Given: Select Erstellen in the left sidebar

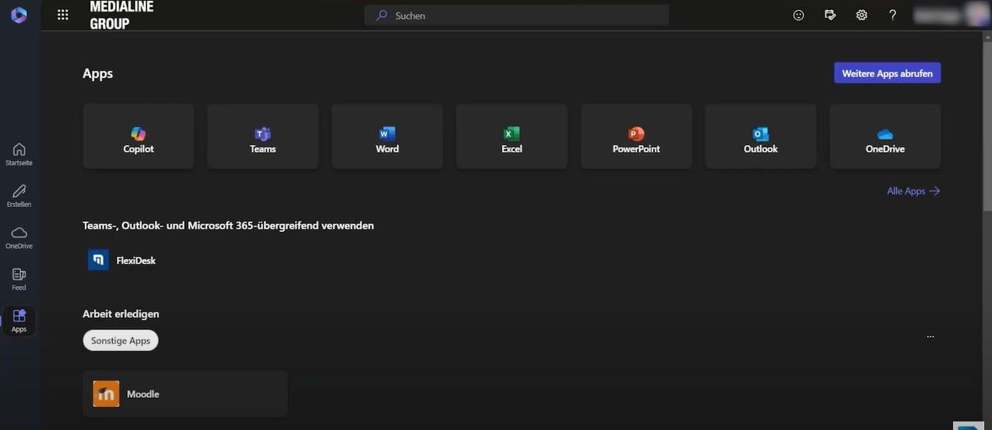Looking at the screenshot, I should [19, 195].
